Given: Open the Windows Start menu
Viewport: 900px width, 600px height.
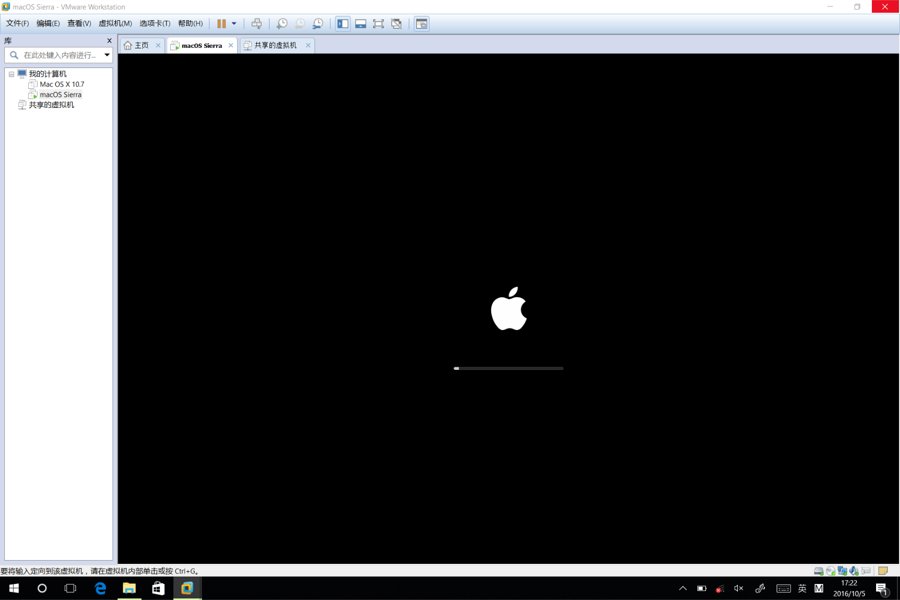Looking at the screenshot, I should [x=14, y=588].
